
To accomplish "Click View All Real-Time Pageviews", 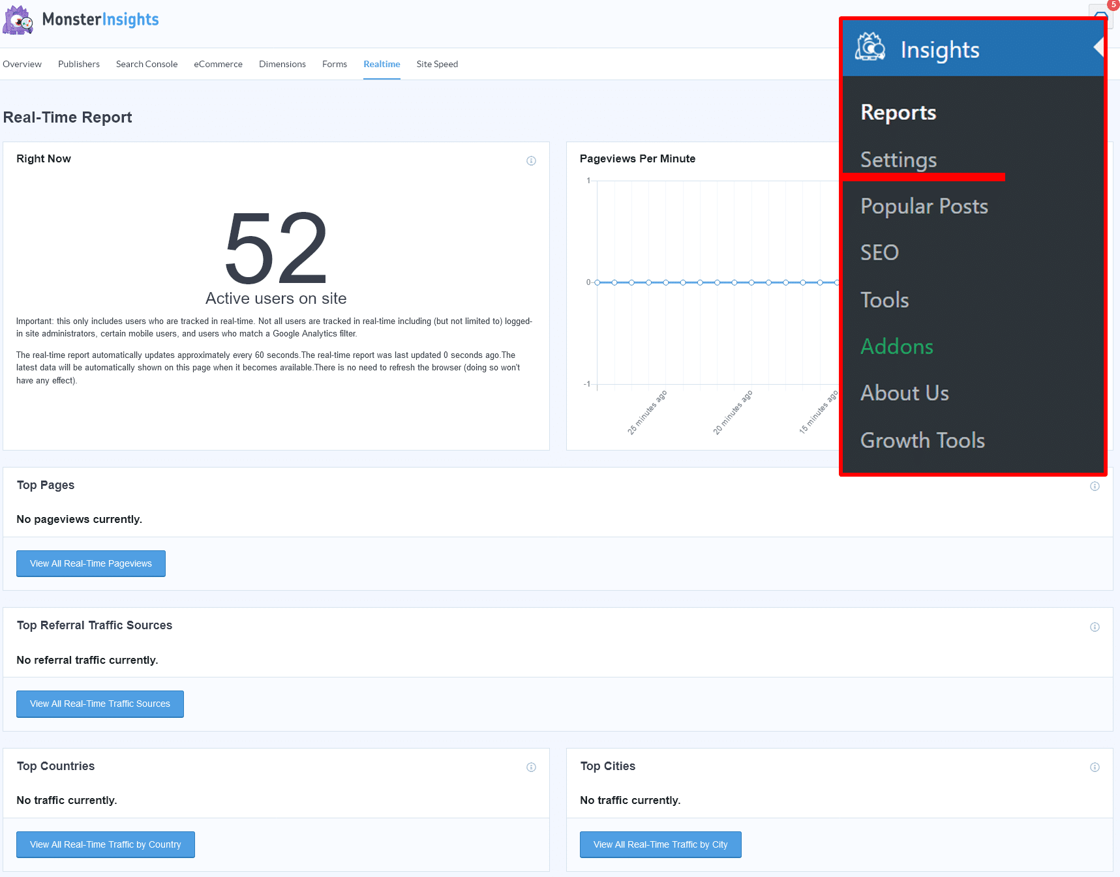I will click(90, 563).
